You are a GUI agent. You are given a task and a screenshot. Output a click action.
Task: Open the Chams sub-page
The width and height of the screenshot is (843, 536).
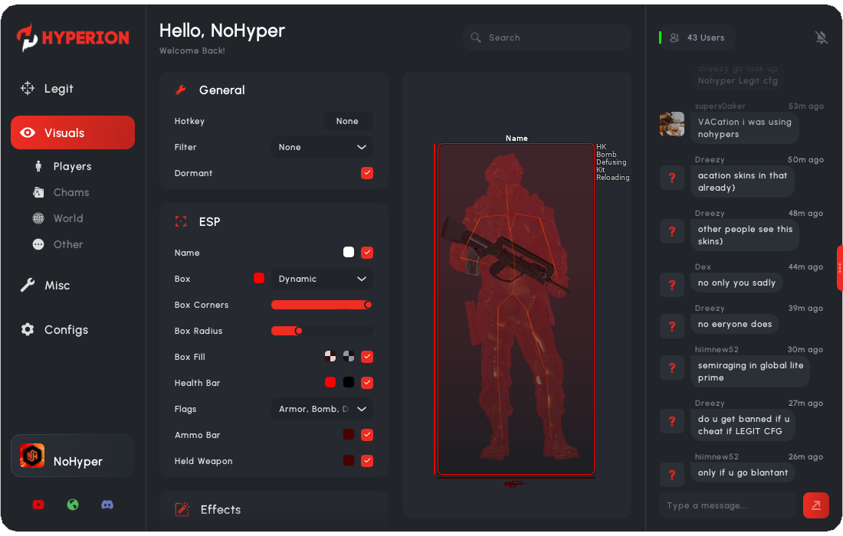pos(71,193)
